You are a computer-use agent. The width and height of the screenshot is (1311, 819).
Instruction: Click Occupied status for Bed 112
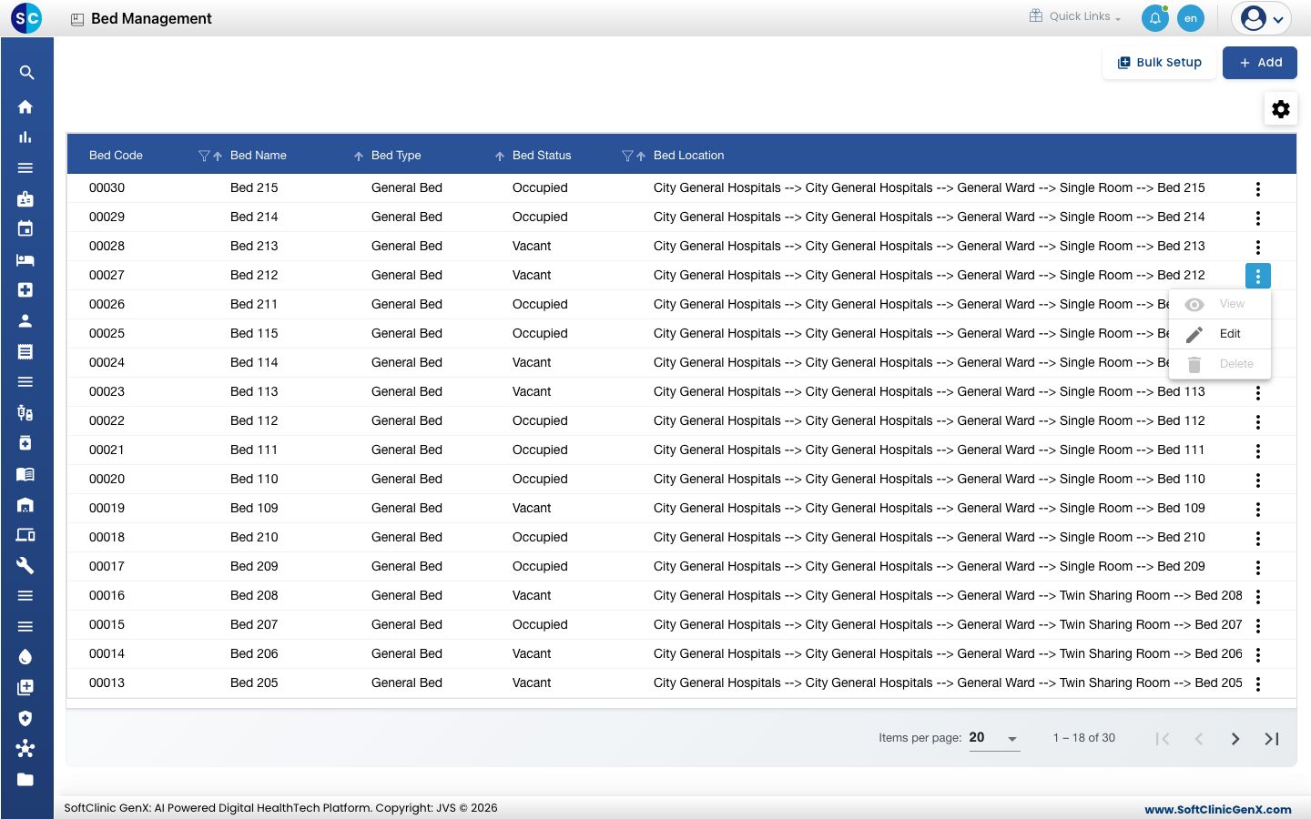click(x=540, y=420)
